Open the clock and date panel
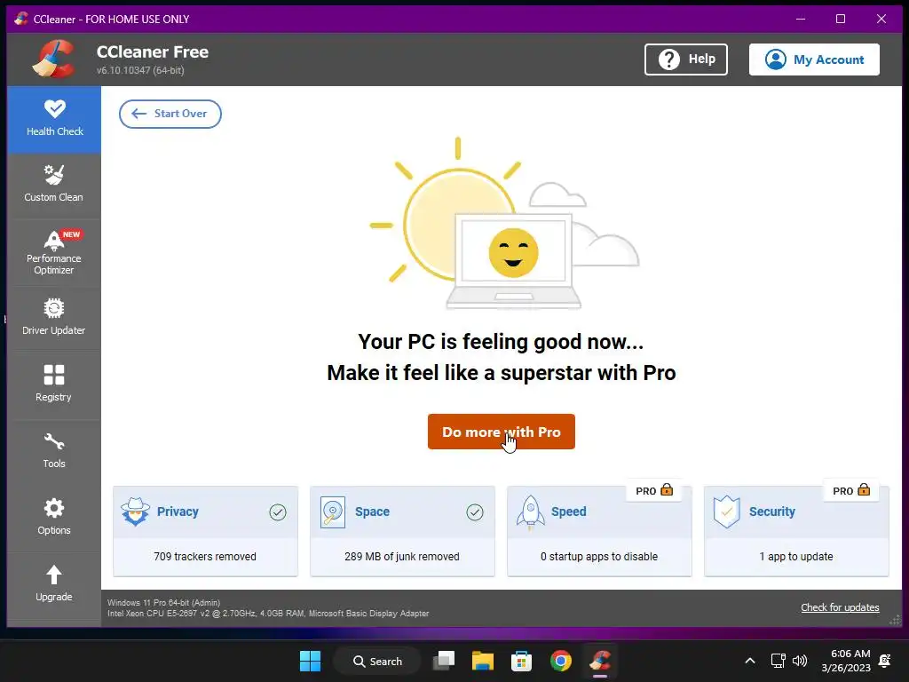The height and width of the screenshot is (682, 909). pos(846,661)
